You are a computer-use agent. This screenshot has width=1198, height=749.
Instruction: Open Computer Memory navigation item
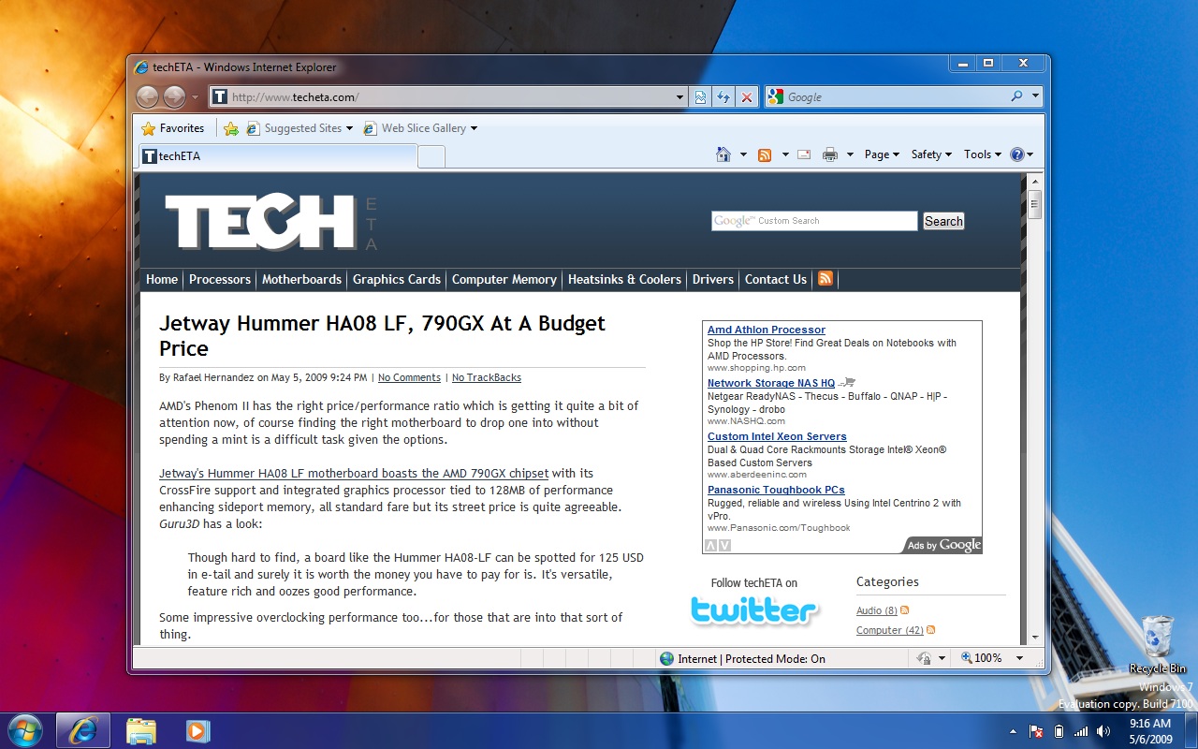pyautogui.click(x=504, y=279)
